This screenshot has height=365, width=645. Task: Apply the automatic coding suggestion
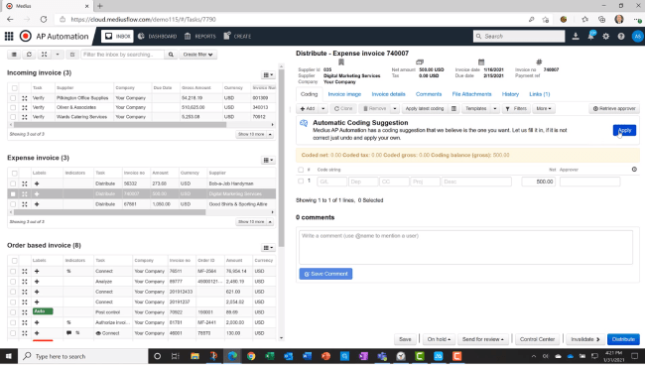pyautogui.click(x=624, y=130)
